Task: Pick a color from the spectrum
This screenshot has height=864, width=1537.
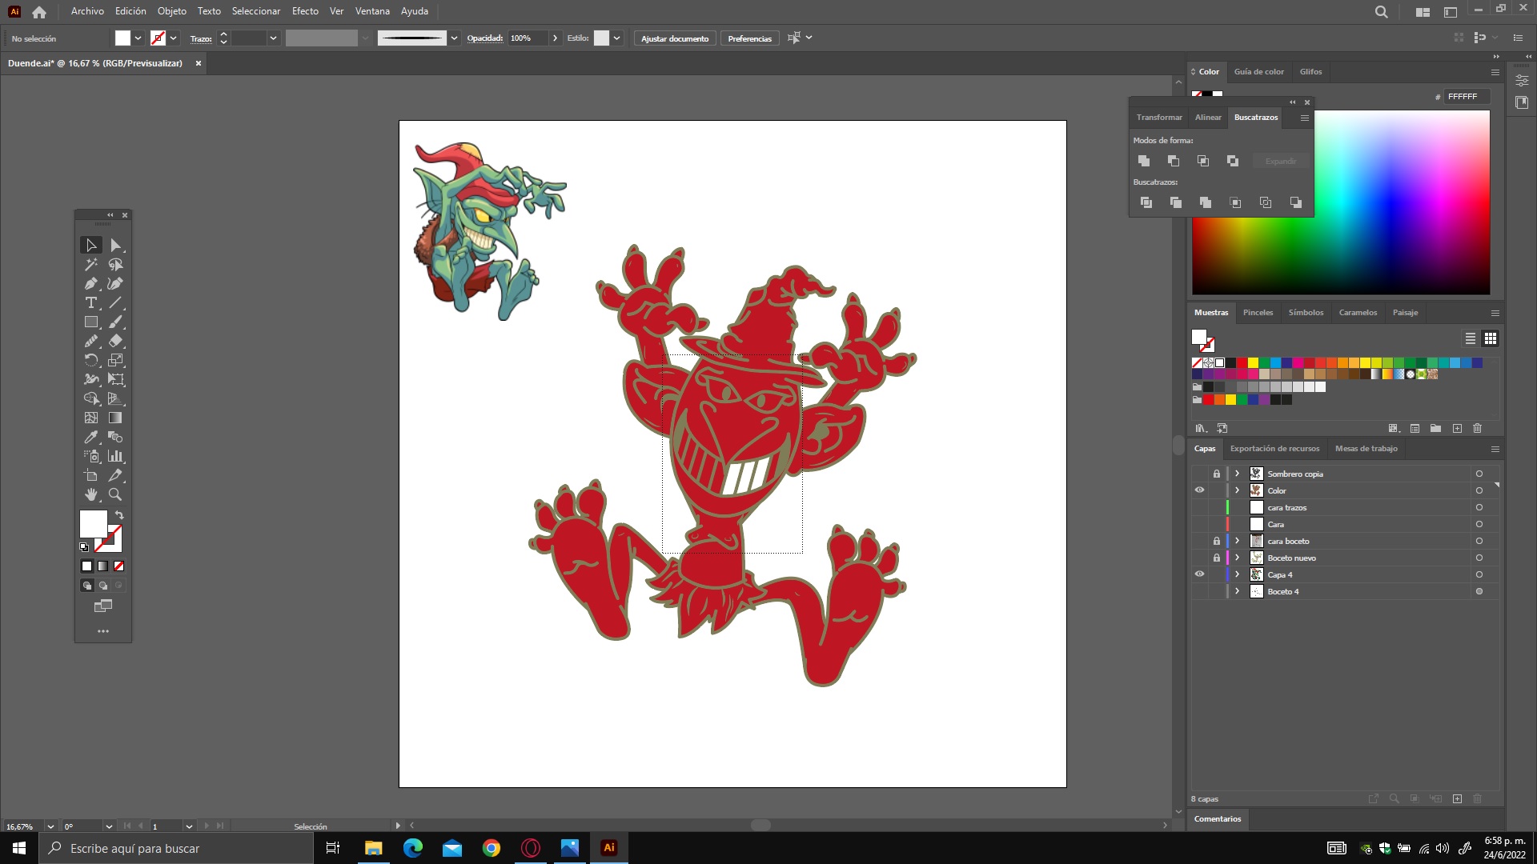Action: pyautogui.click(x=1341, y=202)
